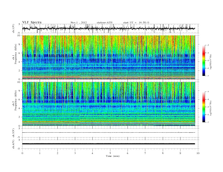Select the date text "Nov.1 , 2012"
Viewport: 223px width, 172px height.
79,22
